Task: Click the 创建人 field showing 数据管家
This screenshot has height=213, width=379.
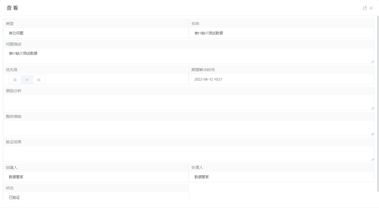Action: point(96,177)
